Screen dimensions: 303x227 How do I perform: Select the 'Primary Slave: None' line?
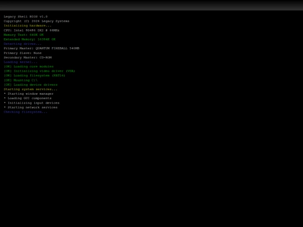[x=22, y=53]
